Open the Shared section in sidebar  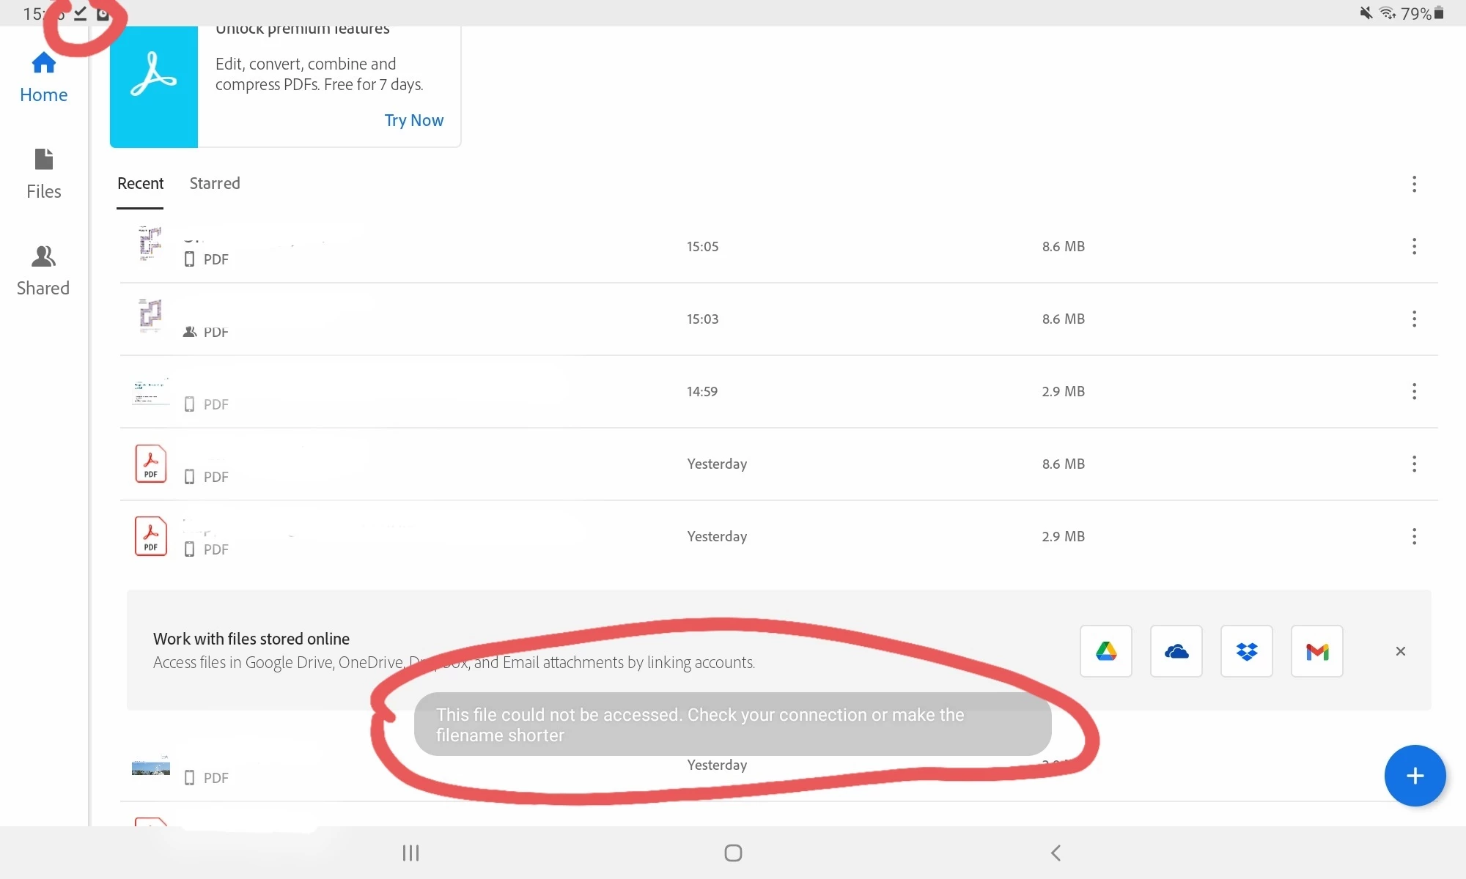pos(43,271)
